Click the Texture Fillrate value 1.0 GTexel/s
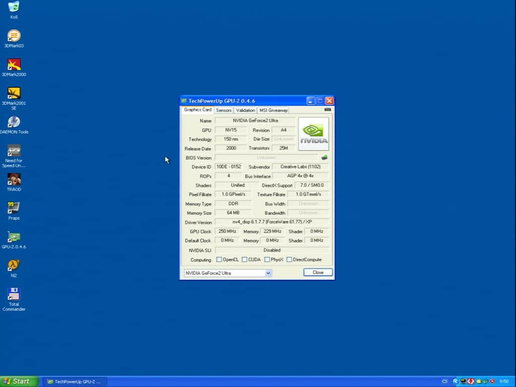This screenshot has height=387, width=516. 308,195
